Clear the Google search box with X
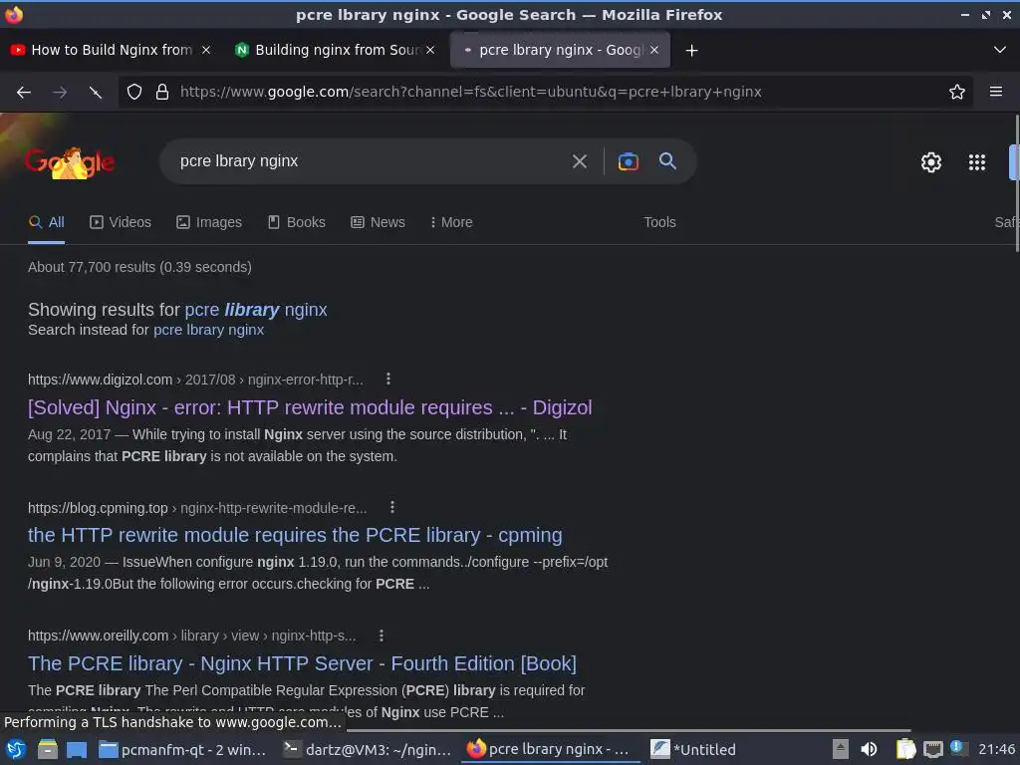 tap(579, 161)
